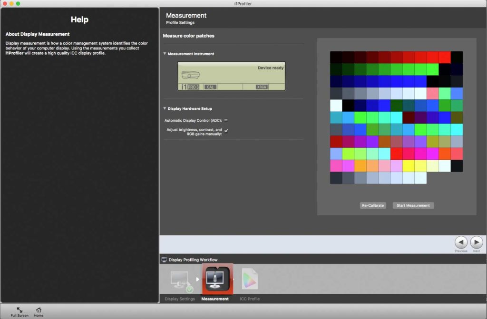Viewport: 487px width, 319px height.
Task: Click the Measurement workflow label text
Action: click(x=215, y=299)
